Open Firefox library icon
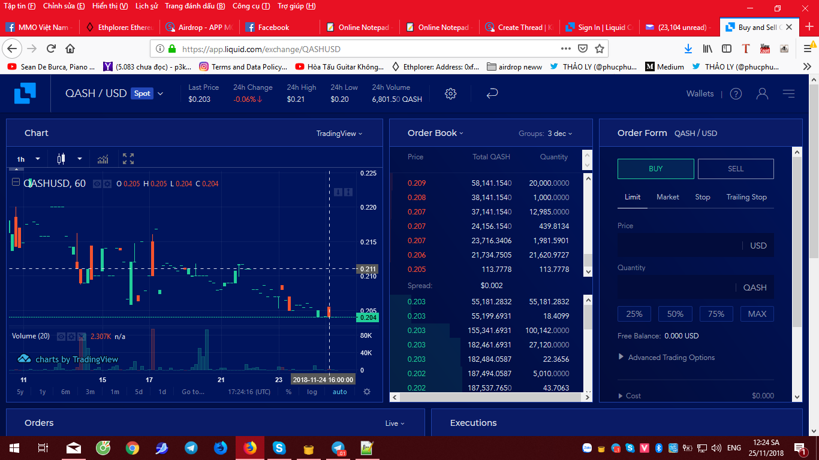819x460 pixels. coord(708,49)
